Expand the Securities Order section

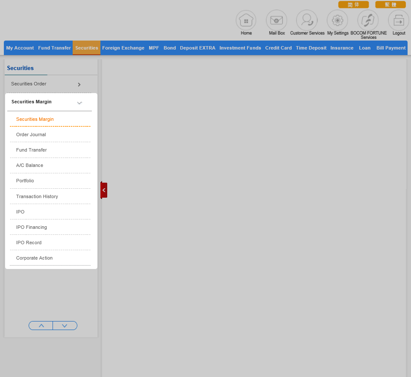point(79,85)
